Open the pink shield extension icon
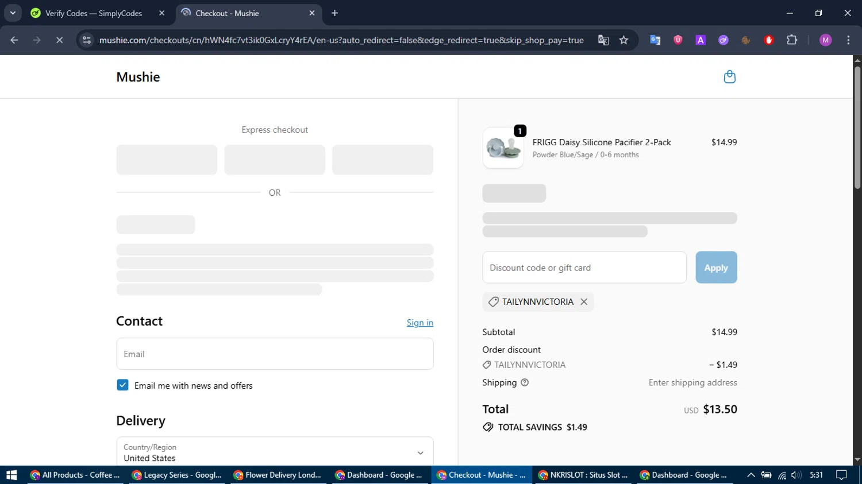This screenshot has width=862, height=484. [x=678, y=40]
